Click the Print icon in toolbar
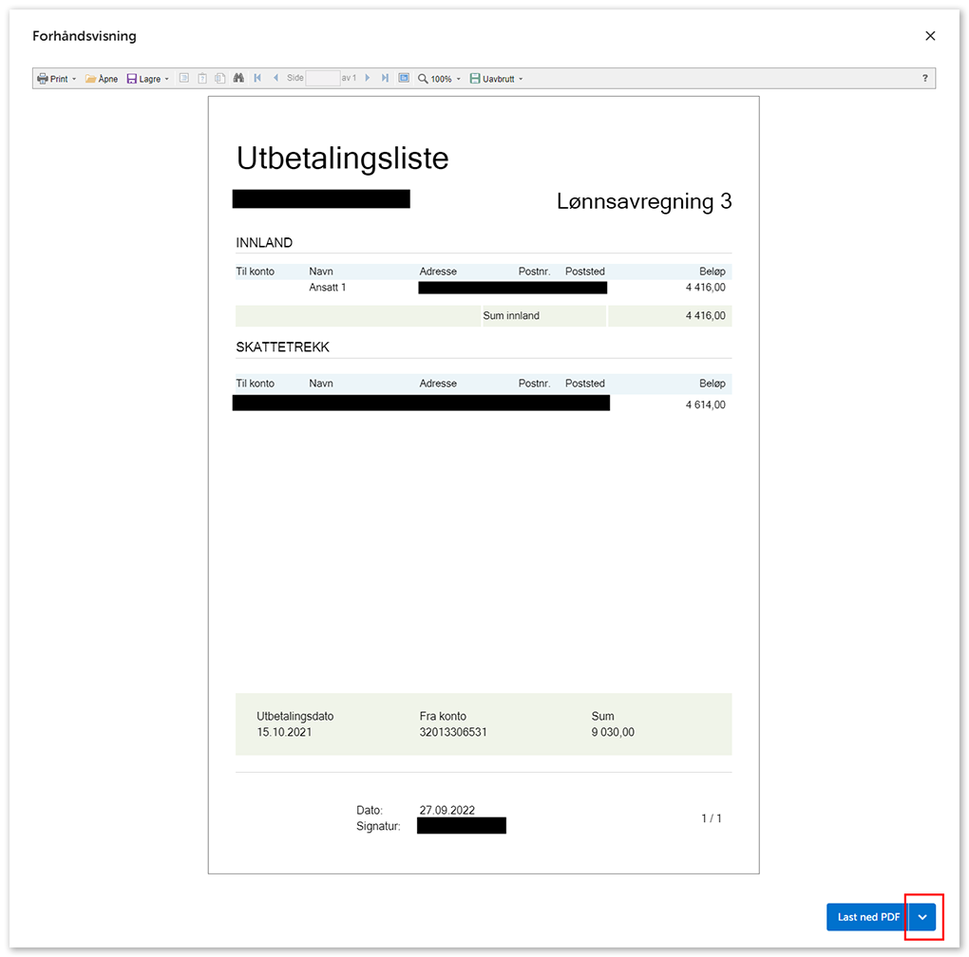The image size is (969, 957). [x=43, y=79]
